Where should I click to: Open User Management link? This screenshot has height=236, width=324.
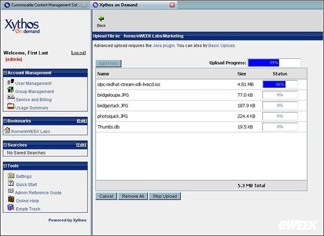tap(33, 83)
